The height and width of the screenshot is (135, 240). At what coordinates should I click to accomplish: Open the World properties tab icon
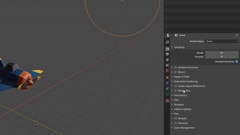coord(167,70)
